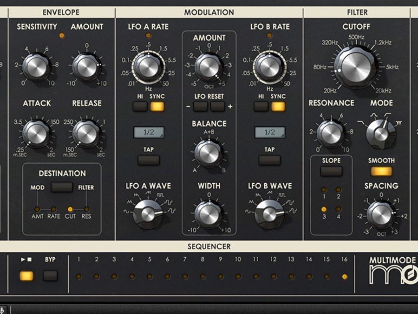Click the Filter Cutoff knob

[356, 67]
